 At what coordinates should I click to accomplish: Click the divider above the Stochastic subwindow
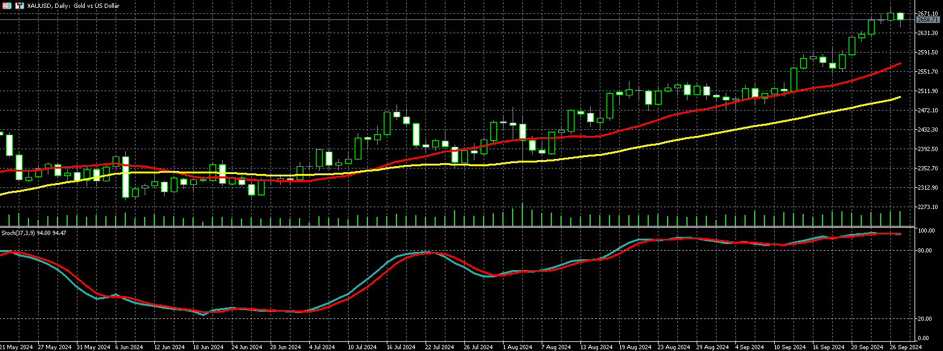click(x=460, y=228)
